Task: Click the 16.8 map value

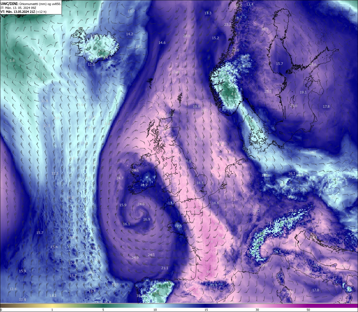Action: (188, 161)
